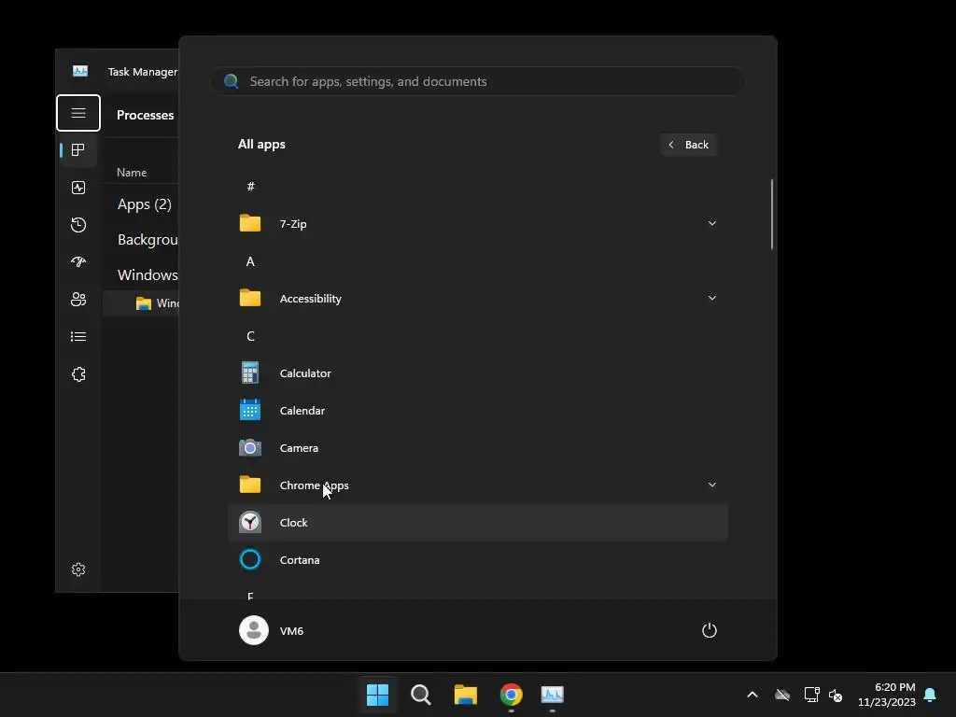The image size is (956, 717).
Task: Select Apps (2) group in Task Manager
Action: [x=145, y=204]
